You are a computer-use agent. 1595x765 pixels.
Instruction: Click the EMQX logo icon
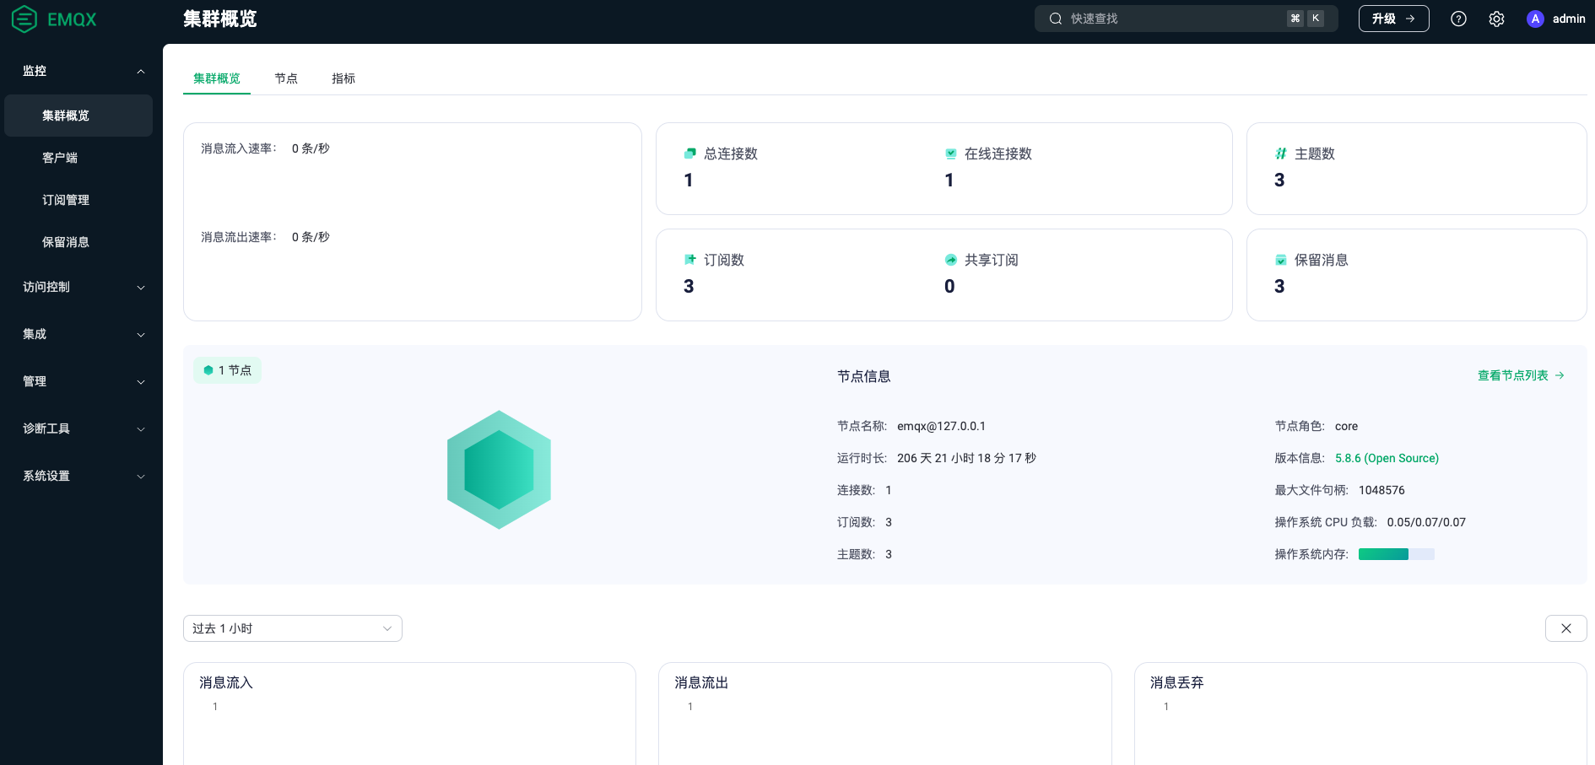tap(24, 19)
